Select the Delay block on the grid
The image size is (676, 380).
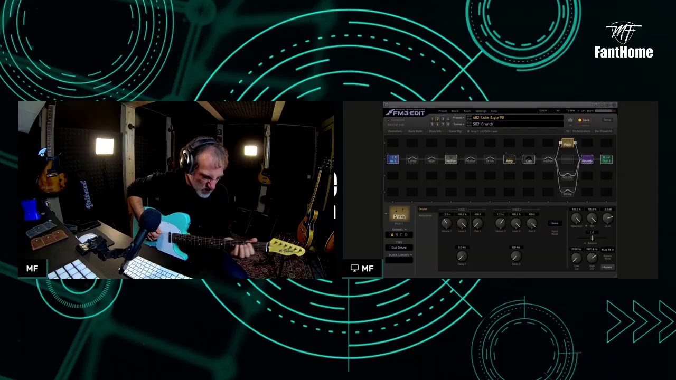click(x=568, y=192)
